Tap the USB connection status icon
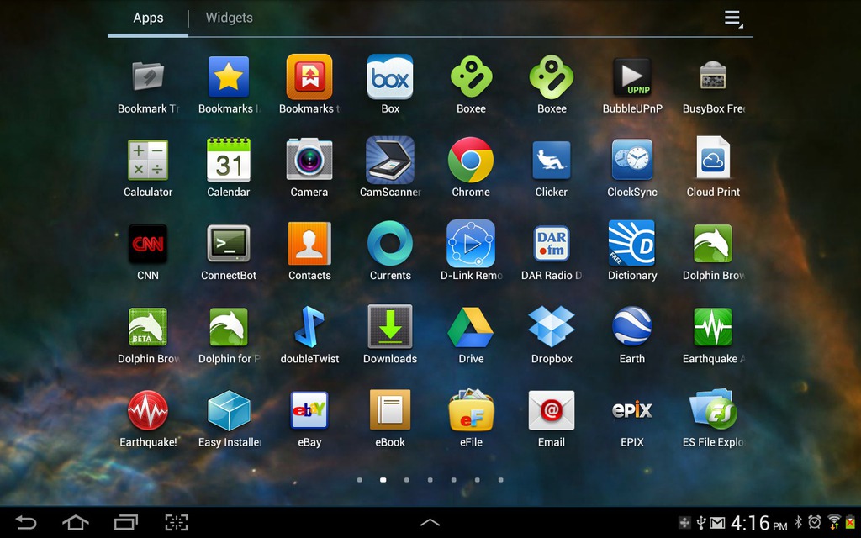861x538 pixels. click(x=700, y=522)
